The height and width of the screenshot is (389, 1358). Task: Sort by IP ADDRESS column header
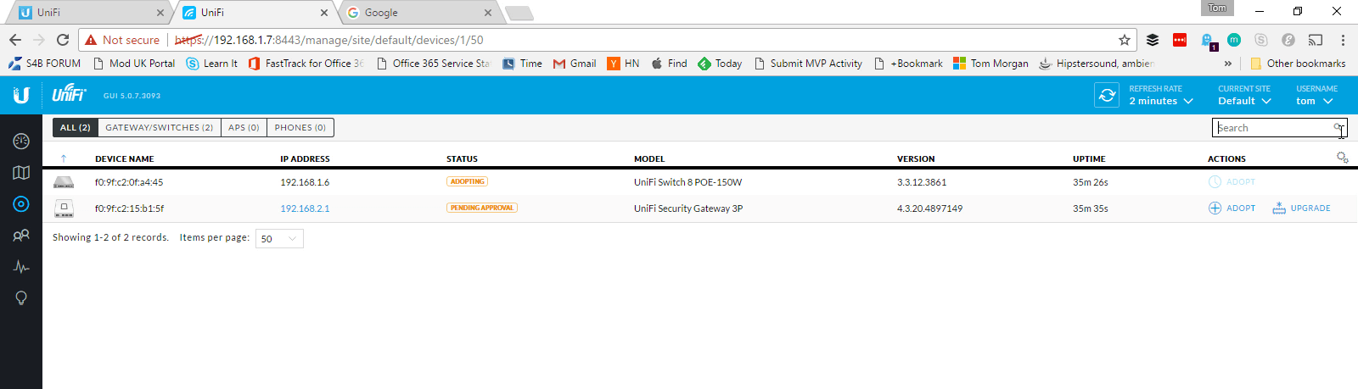305,159
